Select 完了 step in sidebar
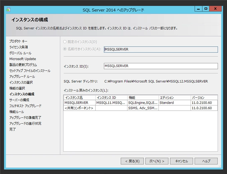This screenshot has height=174, width=227. tap(13, 129)
